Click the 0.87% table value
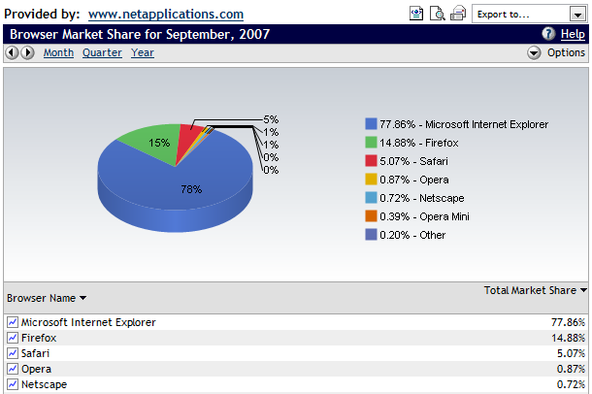592x394 pixels. tap(571, 369)
